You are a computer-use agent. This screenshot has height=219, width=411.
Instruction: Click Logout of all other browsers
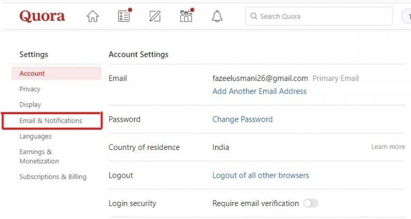tap(261, 175)
